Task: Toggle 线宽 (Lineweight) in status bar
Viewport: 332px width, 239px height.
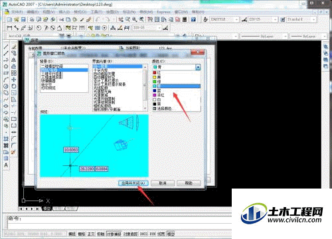Action: [x=161, y=234]
